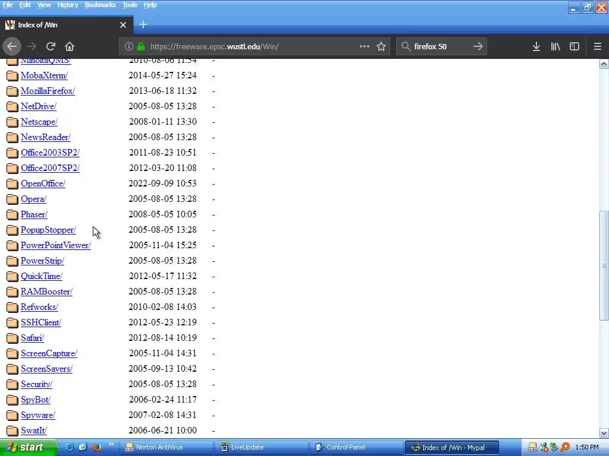Click the vertical scrollbar thumb
This screenshot has height=456, width=609.
point(604,265)
